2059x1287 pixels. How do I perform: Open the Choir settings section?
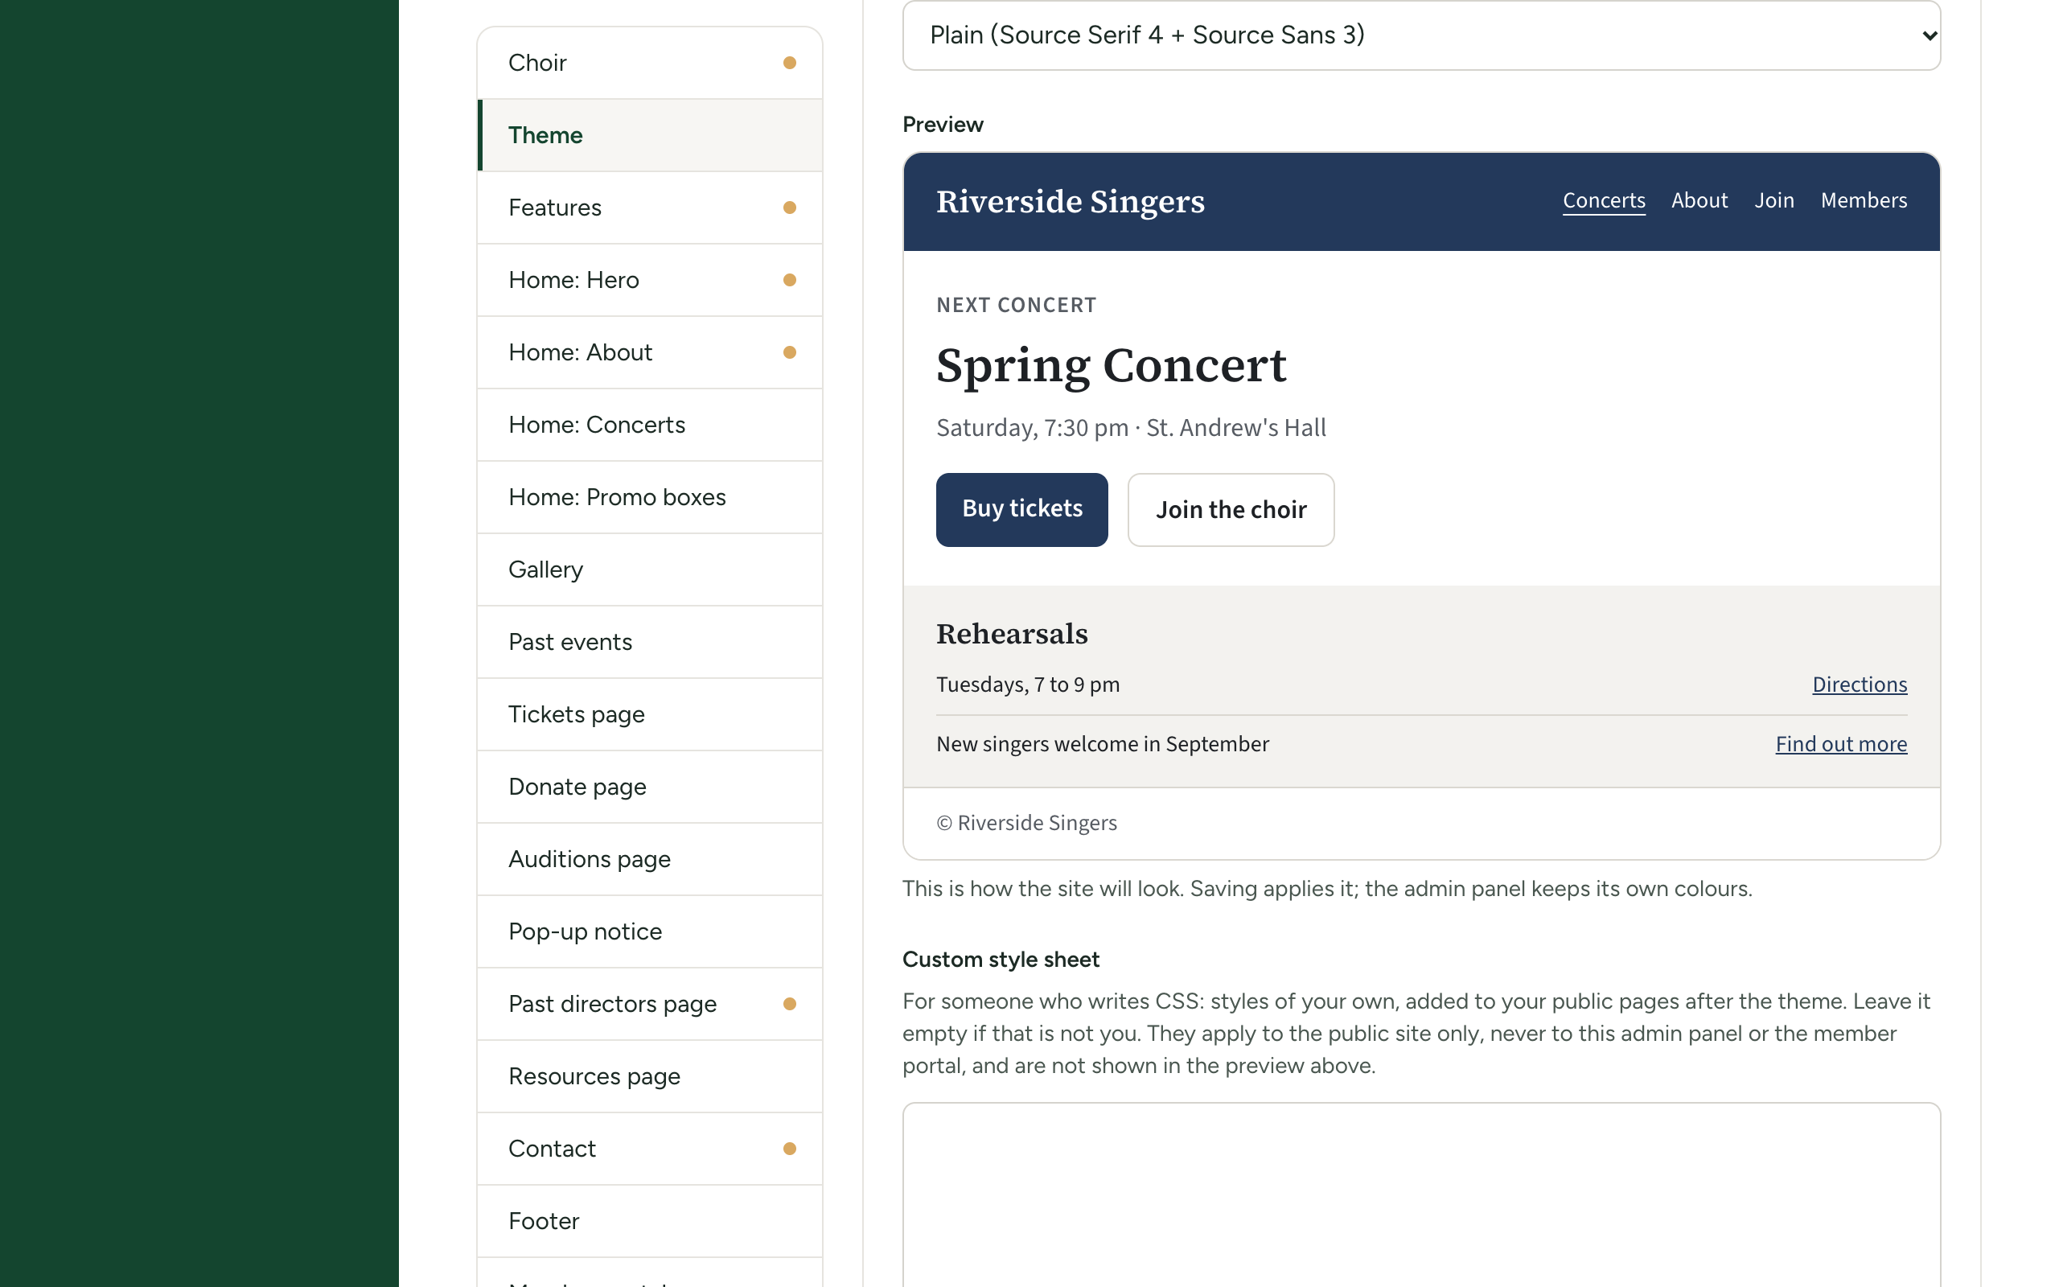(x=650, y=62)
